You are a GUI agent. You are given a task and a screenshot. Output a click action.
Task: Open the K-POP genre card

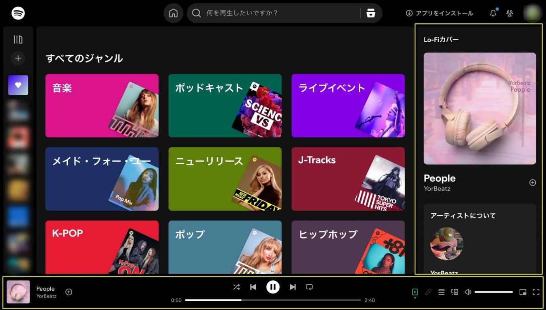click(102, 247)
